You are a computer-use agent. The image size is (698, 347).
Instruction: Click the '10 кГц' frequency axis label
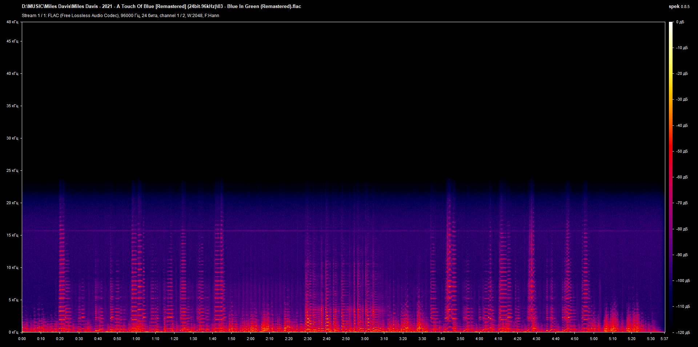pyautogui.click(x=12, y=268)
